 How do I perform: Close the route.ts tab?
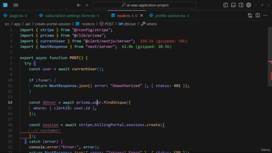142,16
